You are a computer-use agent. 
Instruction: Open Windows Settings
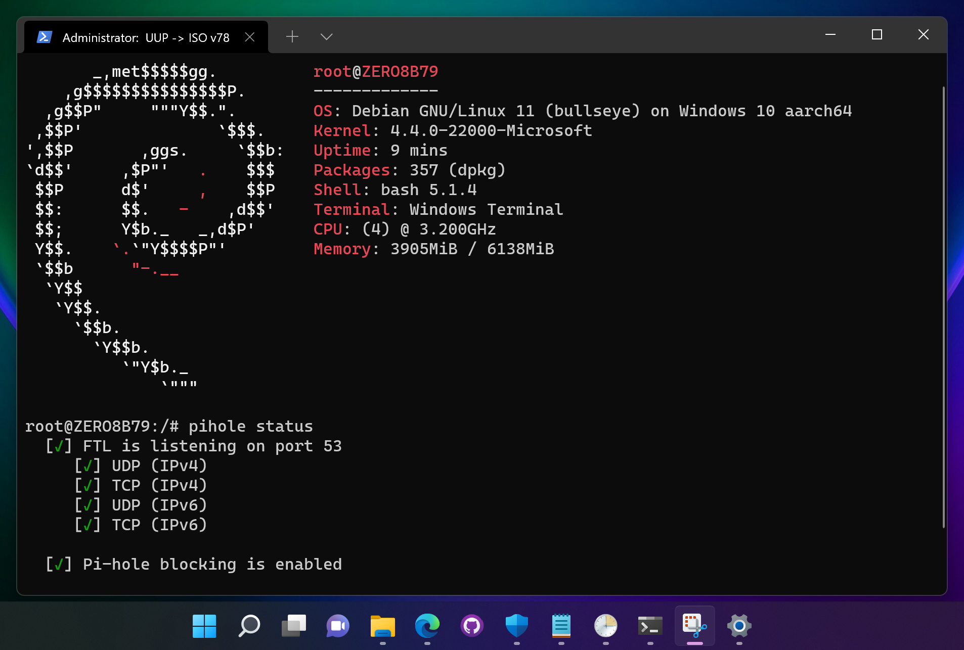click(x=739, y=627)
